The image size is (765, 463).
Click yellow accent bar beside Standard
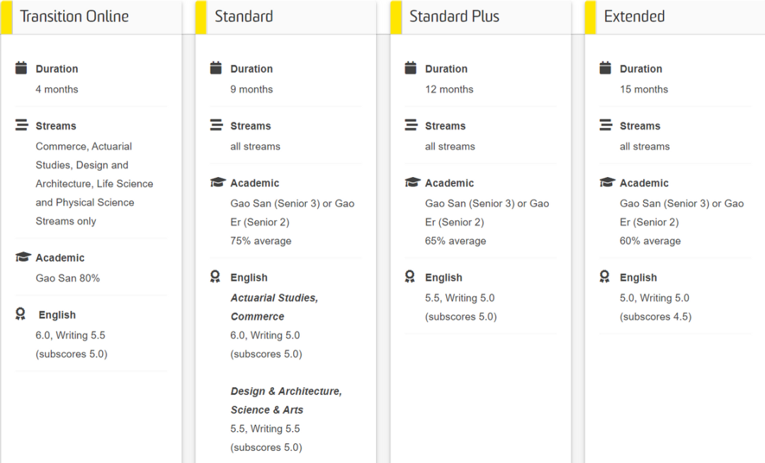point(201,17)
